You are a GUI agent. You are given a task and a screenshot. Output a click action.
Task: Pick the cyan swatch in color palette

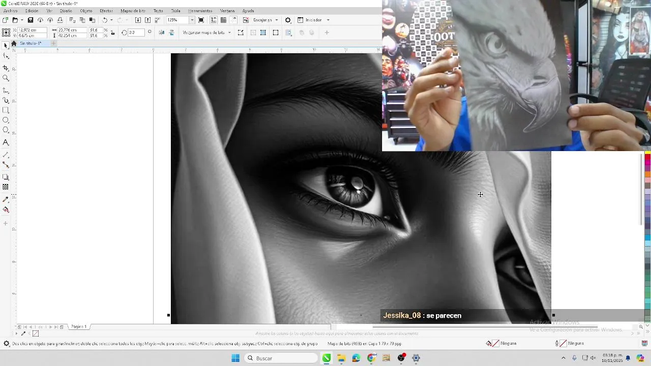pyautogui.click(x=647, y=237)
